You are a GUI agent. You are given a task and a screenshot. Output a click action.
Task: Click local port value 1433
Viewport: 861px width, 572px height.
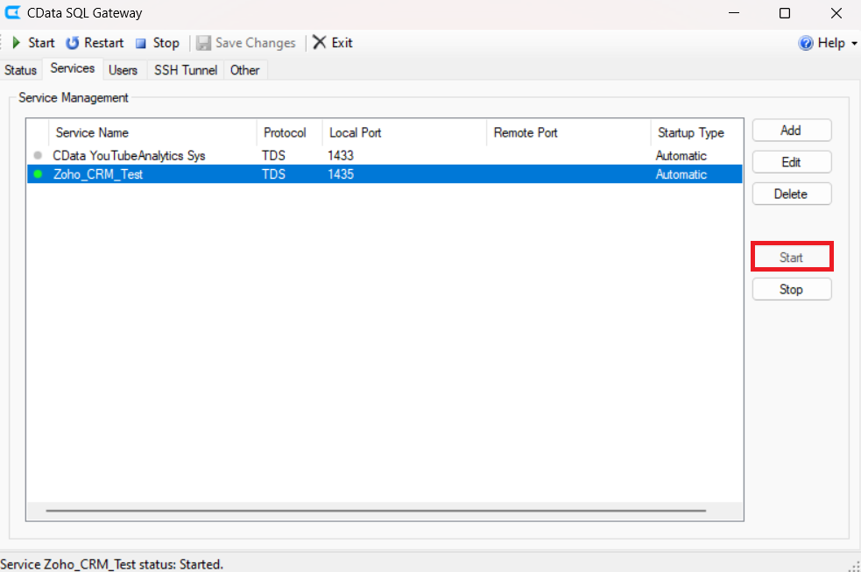pos(341,155)
